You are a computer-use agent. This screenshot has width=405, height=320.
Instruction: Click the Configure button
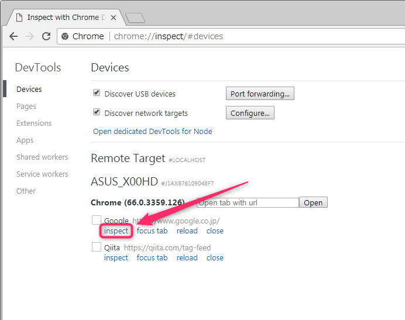click(x=250, y=113)
